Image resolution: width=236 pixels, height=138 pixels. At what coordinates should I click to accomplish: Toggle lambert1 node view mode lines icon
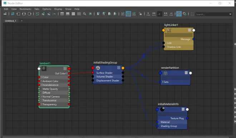click(65, 69)
